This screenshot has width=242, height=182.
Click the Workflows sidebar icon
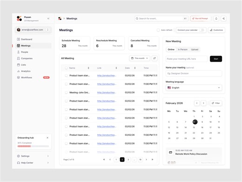click(x=18, y=77)
